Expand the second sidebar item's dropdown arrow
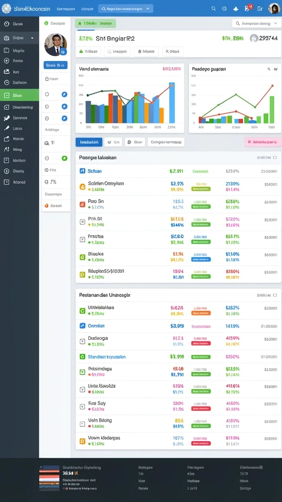Screen dimensions: 282x502 (32, 38)
